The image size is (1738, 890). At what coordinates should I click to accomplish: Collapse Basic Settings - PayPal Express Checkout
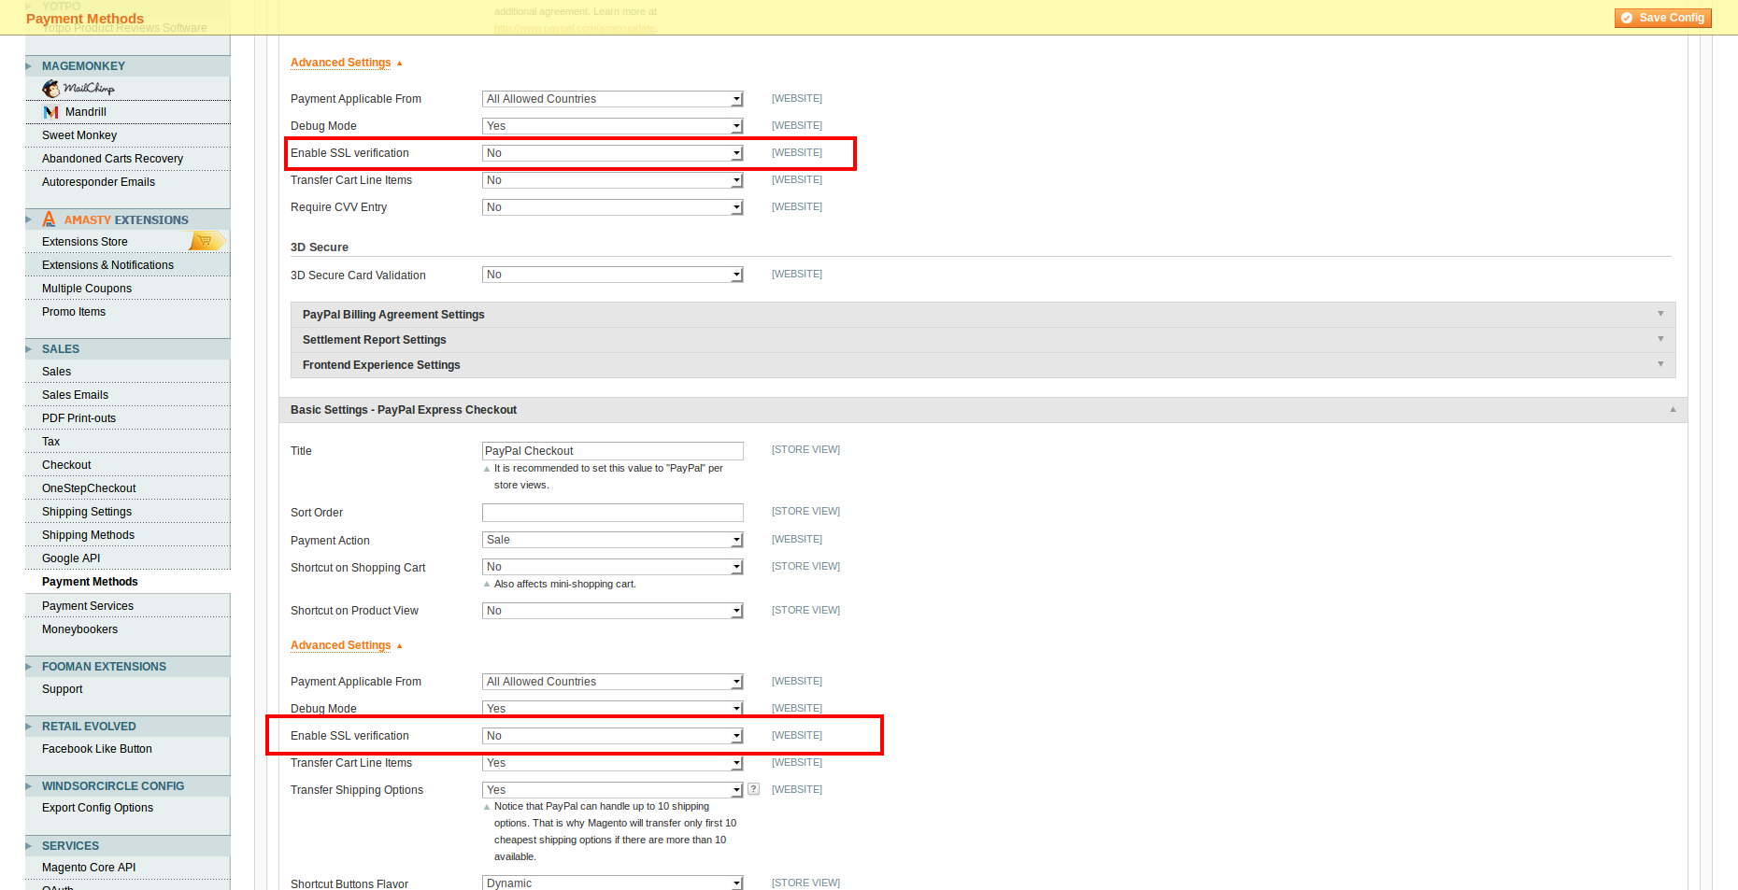(983, 410)
